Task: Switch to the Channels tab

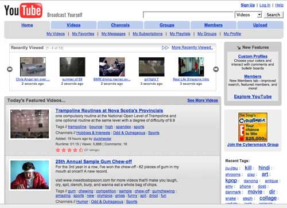Action: [x=120, y=25]
